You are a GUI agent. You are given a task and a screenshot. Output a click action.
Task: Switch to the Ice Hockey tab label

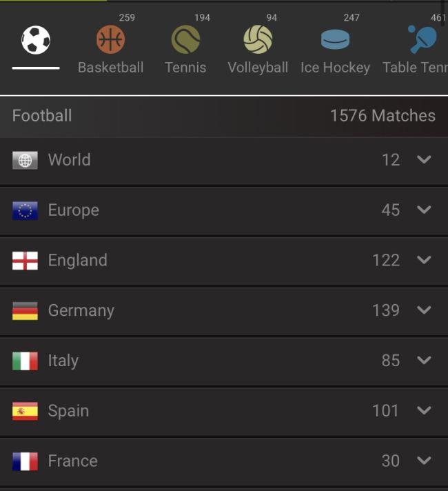(335, 68)
